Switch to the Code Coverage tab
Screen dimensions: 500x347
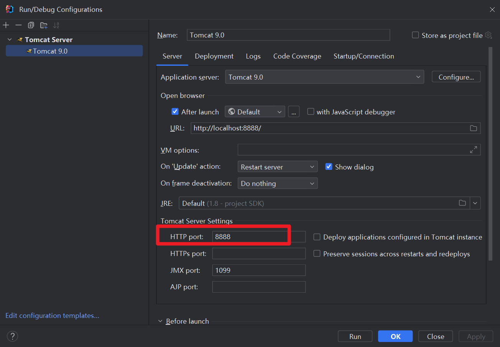click(x=297, y=56)
